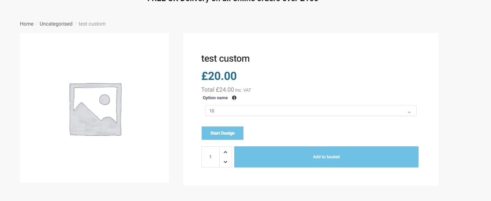The width and height of the screenshot is (491, 201).
Task: Open the Uncategorised breadcrumb category
Action: pyautogui.click(x=56, y=24)
